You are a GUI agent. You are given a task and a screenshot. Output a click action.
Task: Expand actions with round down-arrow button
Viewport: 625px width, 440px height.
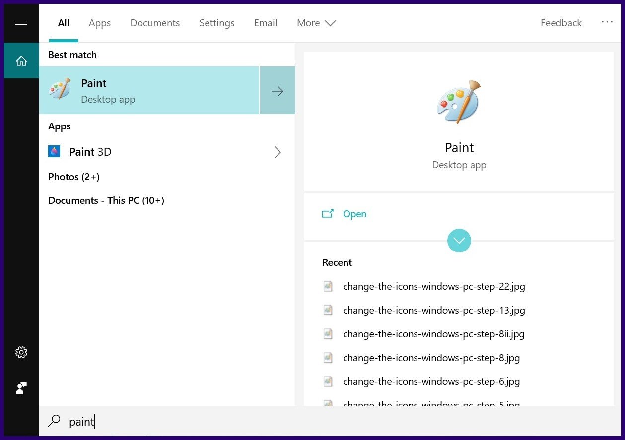tap(459, 241)
